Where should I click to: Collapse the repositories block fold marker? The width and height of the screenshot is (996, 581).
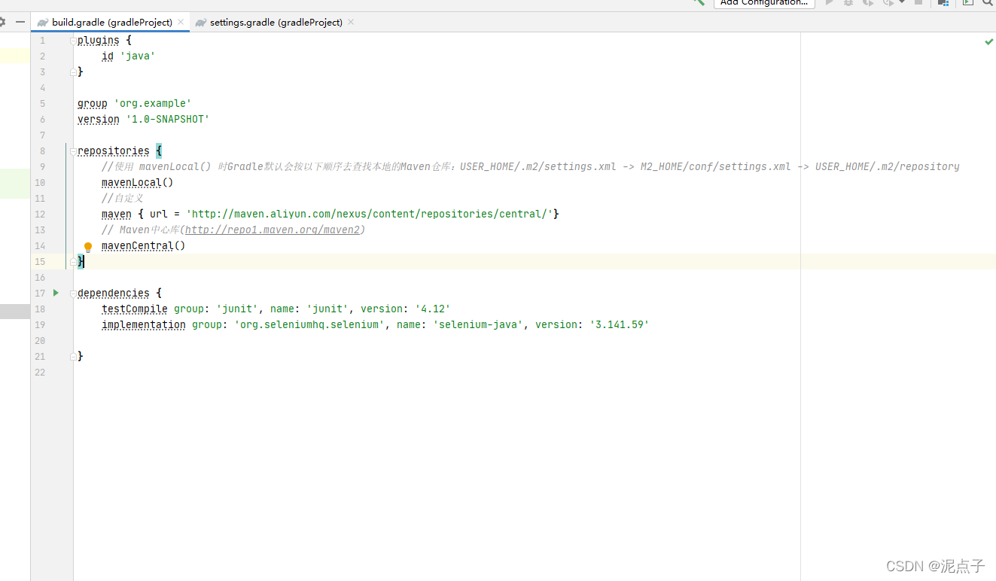tap(73, 151)
